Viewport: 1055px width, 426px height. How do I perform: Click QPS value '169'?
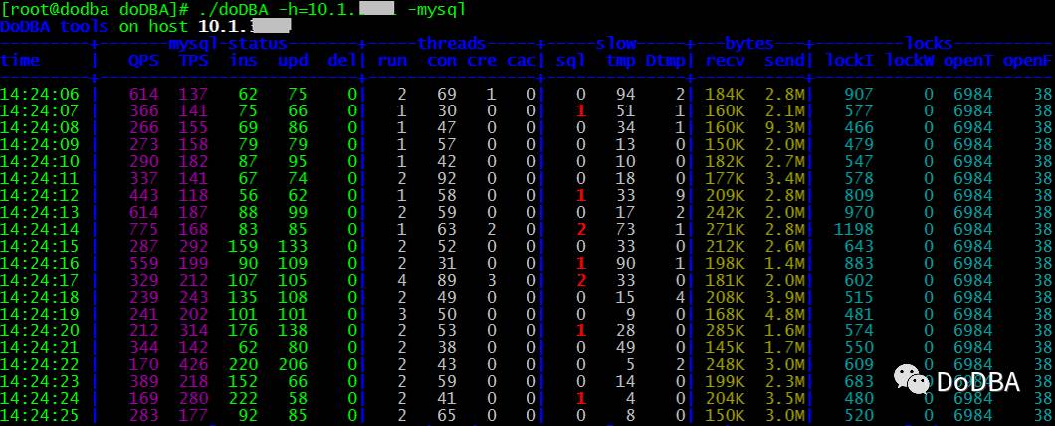(144, 398)
